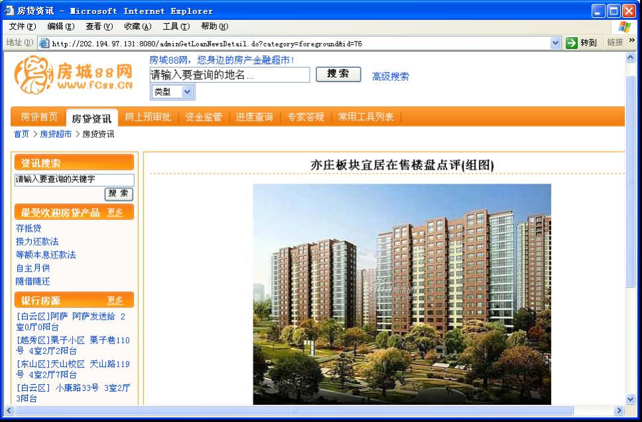Select the 房贷资讯 tab
642x422 pixels.
pos(92,118)
